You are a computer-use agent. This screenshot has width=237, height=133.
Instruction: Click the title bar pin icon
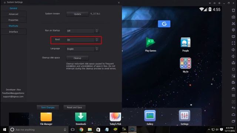214,3
